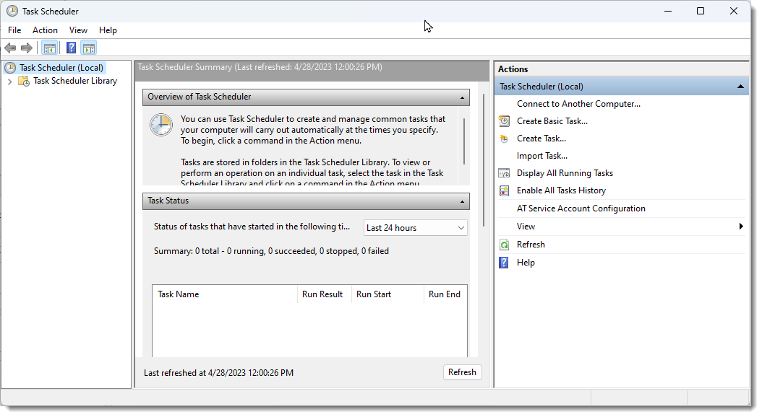Click the Display All Running Tasks icon
Viewport: 762px width, 417px height.
pos(504,173)
